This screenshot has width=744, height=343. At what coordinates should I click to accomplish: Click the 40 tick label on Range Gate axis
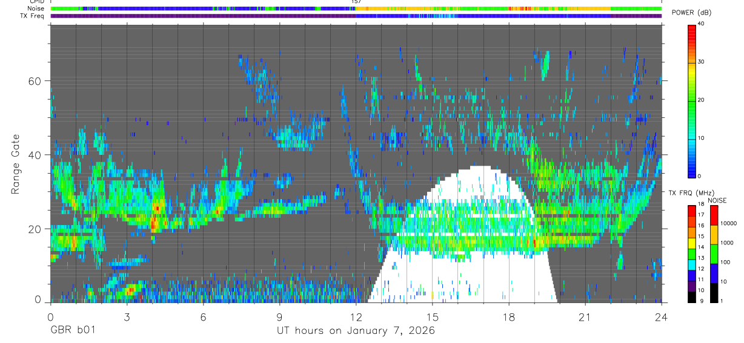point(35,155)
